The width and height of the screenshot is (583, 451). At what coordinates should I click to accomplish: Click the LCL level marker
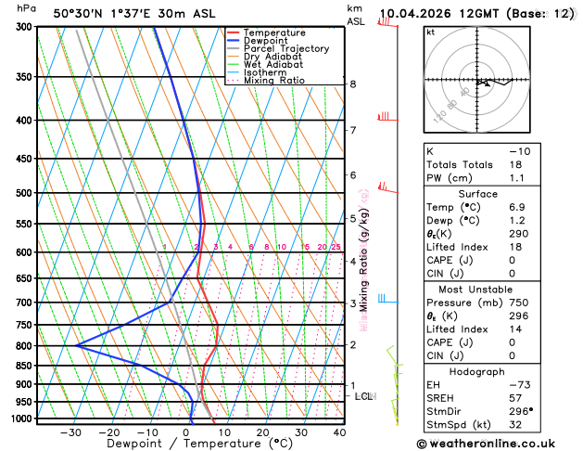[365, 396]
